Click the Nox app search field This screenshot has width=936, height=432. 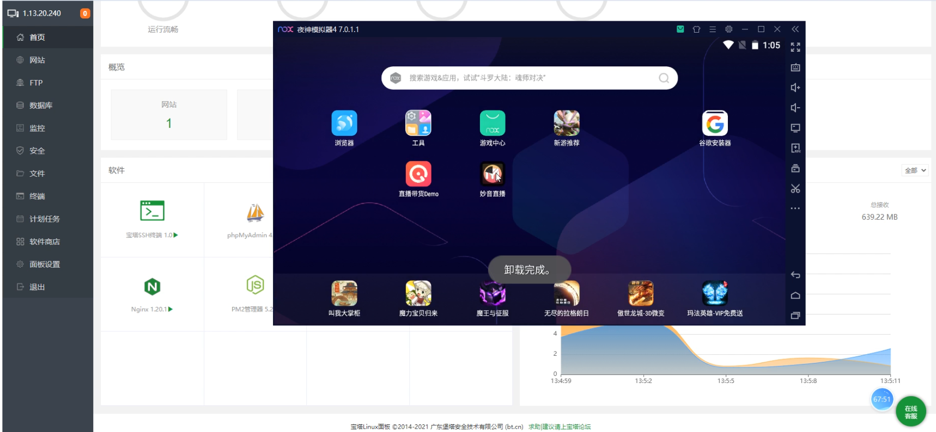pyautogui.click(x=530, y=78)
